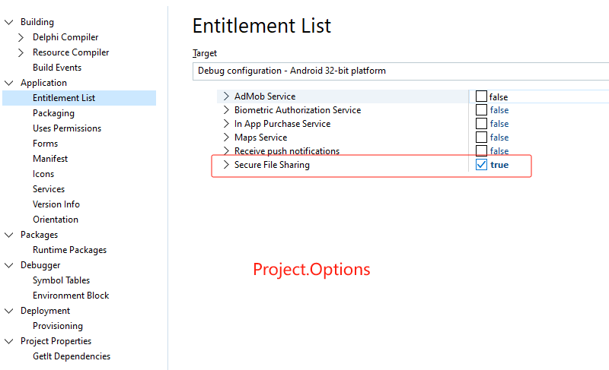
Task: Open GetIt Dependencies under Project Properties
Action: (x=72, y=356)
